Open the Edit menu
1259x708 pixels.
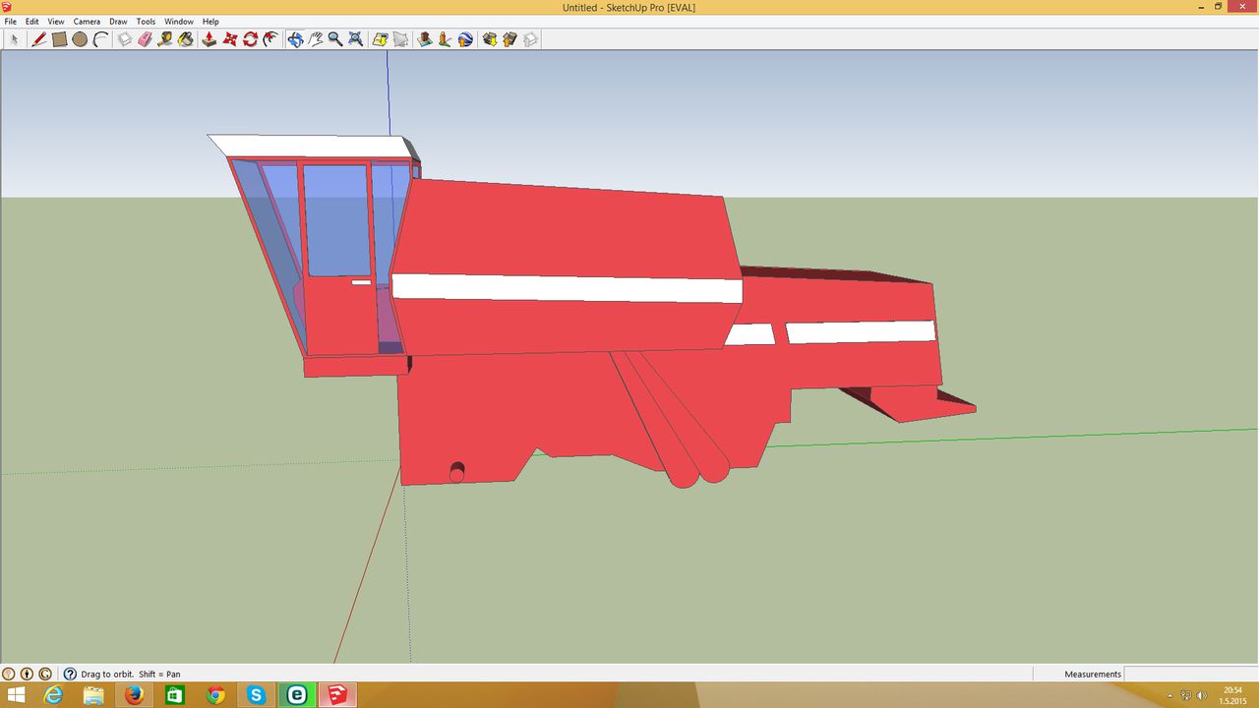32,22
